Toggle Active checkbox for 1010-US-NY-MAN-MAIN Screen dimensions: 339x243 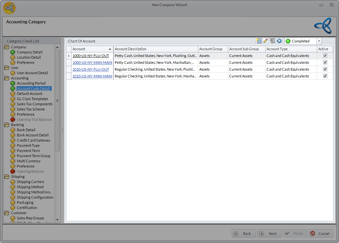[x=325, y=76]
